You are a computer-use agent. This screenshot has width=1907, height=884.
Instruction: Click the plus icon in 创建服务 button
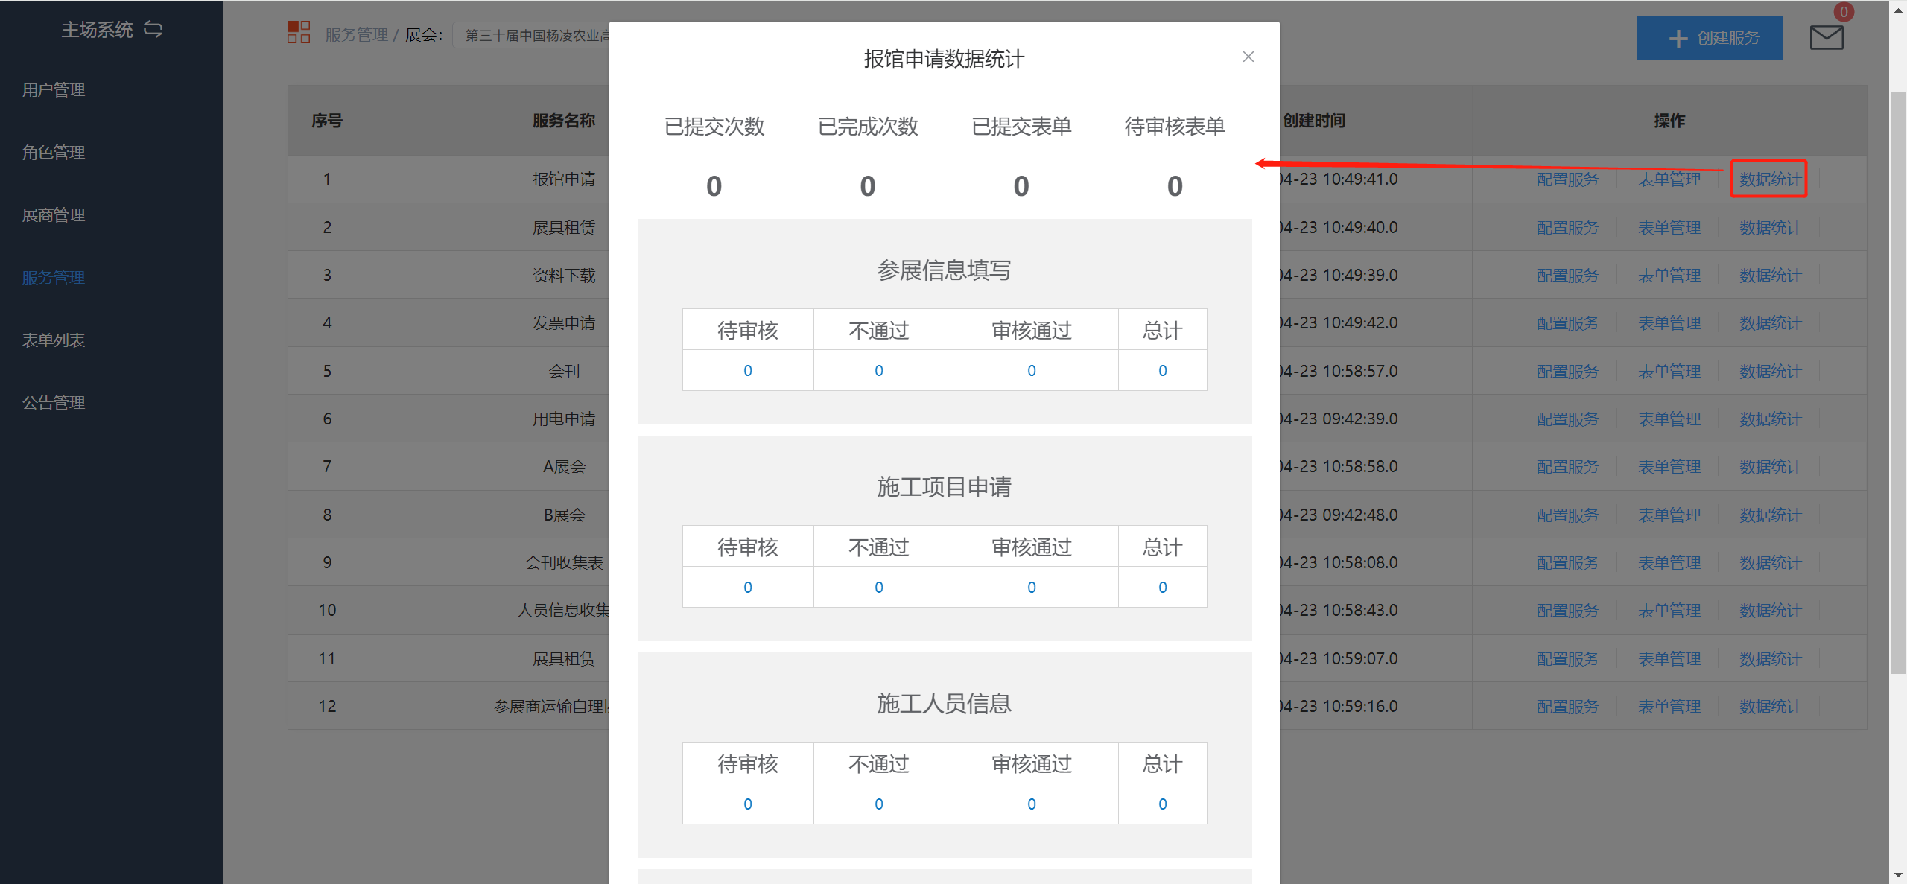(x=1678, y=38)
